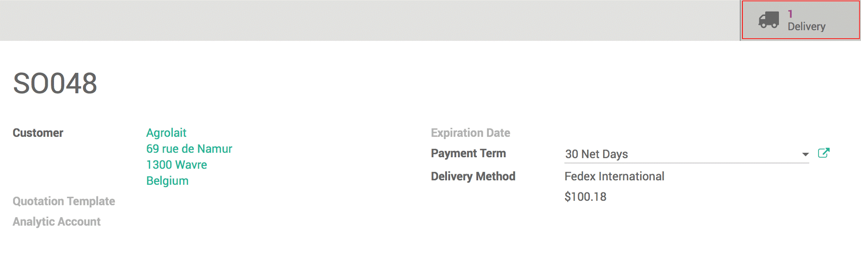Open Payment Term external link icon
This screenshot has height=256, width=861.
[824, 153]
